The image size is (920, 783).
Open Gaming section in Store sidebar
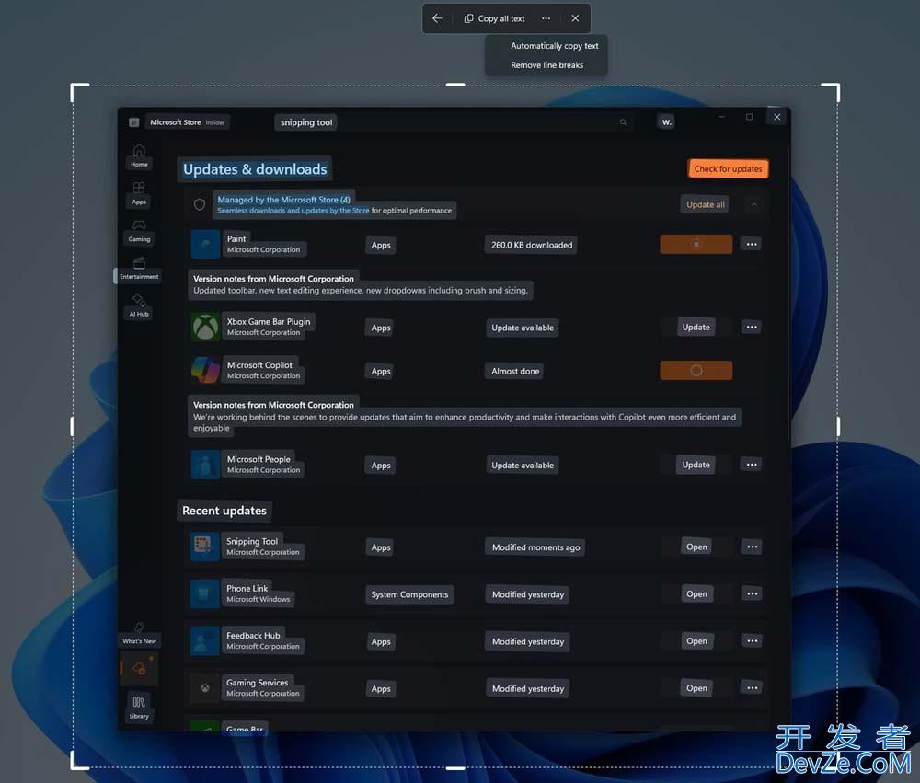pos(139,231)
